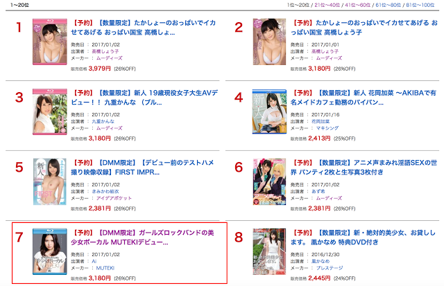Open the 21位~40位 ranking page link
The width and height of the screenshot is (444, 286).
(x=327, y=5)
